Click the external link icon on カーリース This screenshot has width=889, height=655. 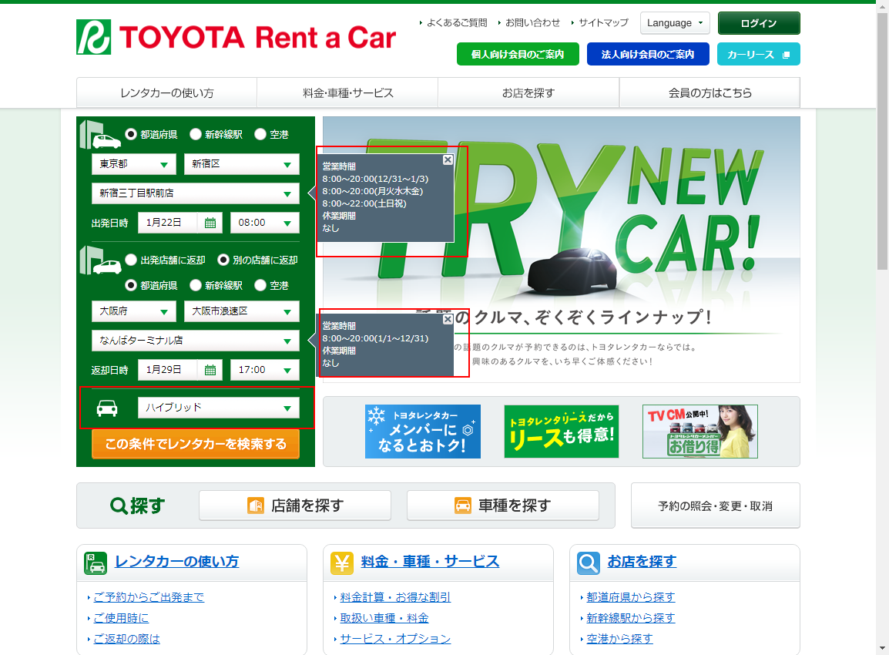pyautogui.click(x=786, y=55)
